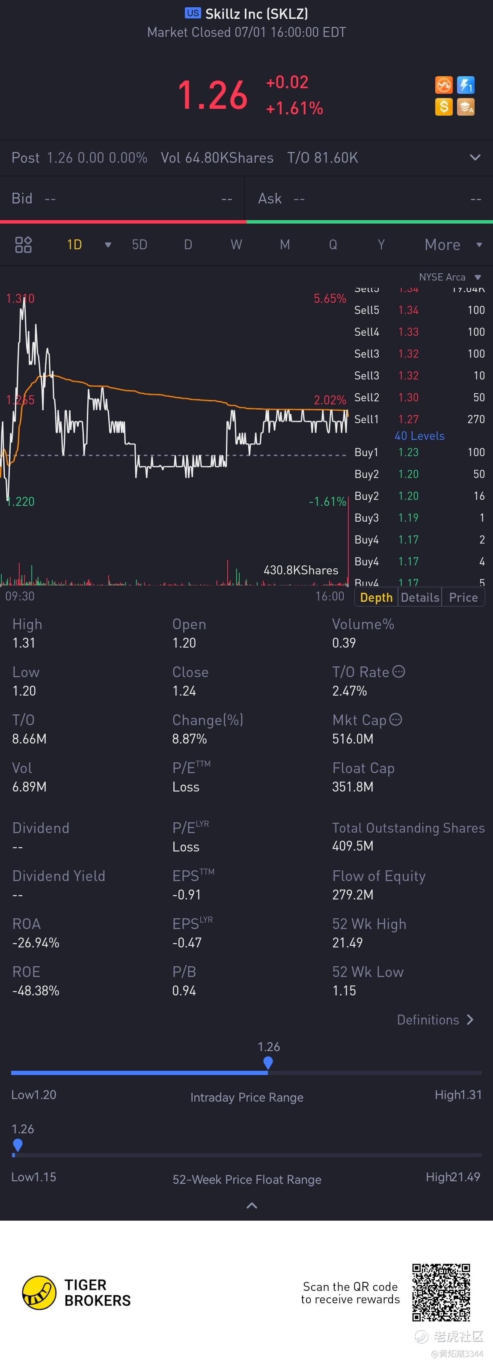The width and height of the screenshot is (493, 1365).
Task: Select the 5D chart tab
Action: tap(140, 245)
